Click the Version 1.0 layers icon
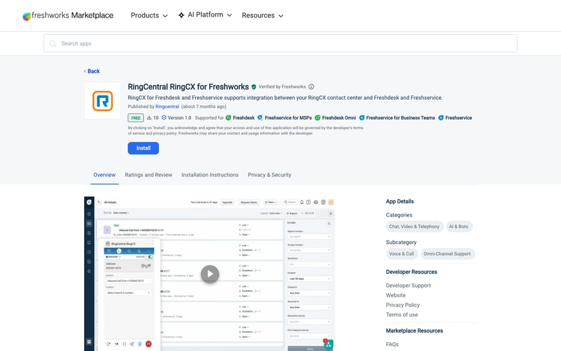The image size is (561, 351). (164, 117)
